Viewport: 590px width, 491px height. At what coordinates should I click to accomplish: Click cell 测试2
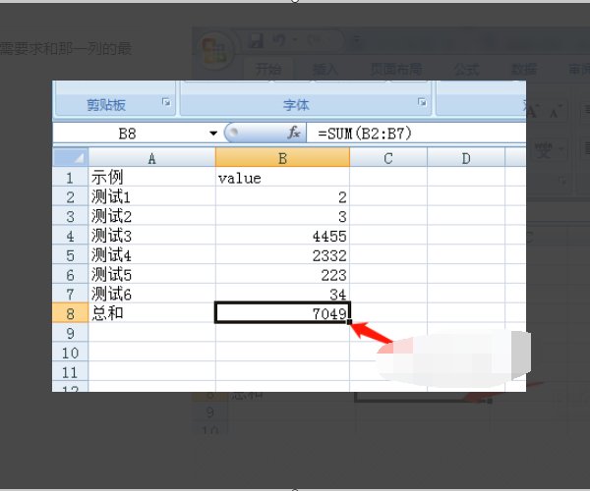coord(151,216)
